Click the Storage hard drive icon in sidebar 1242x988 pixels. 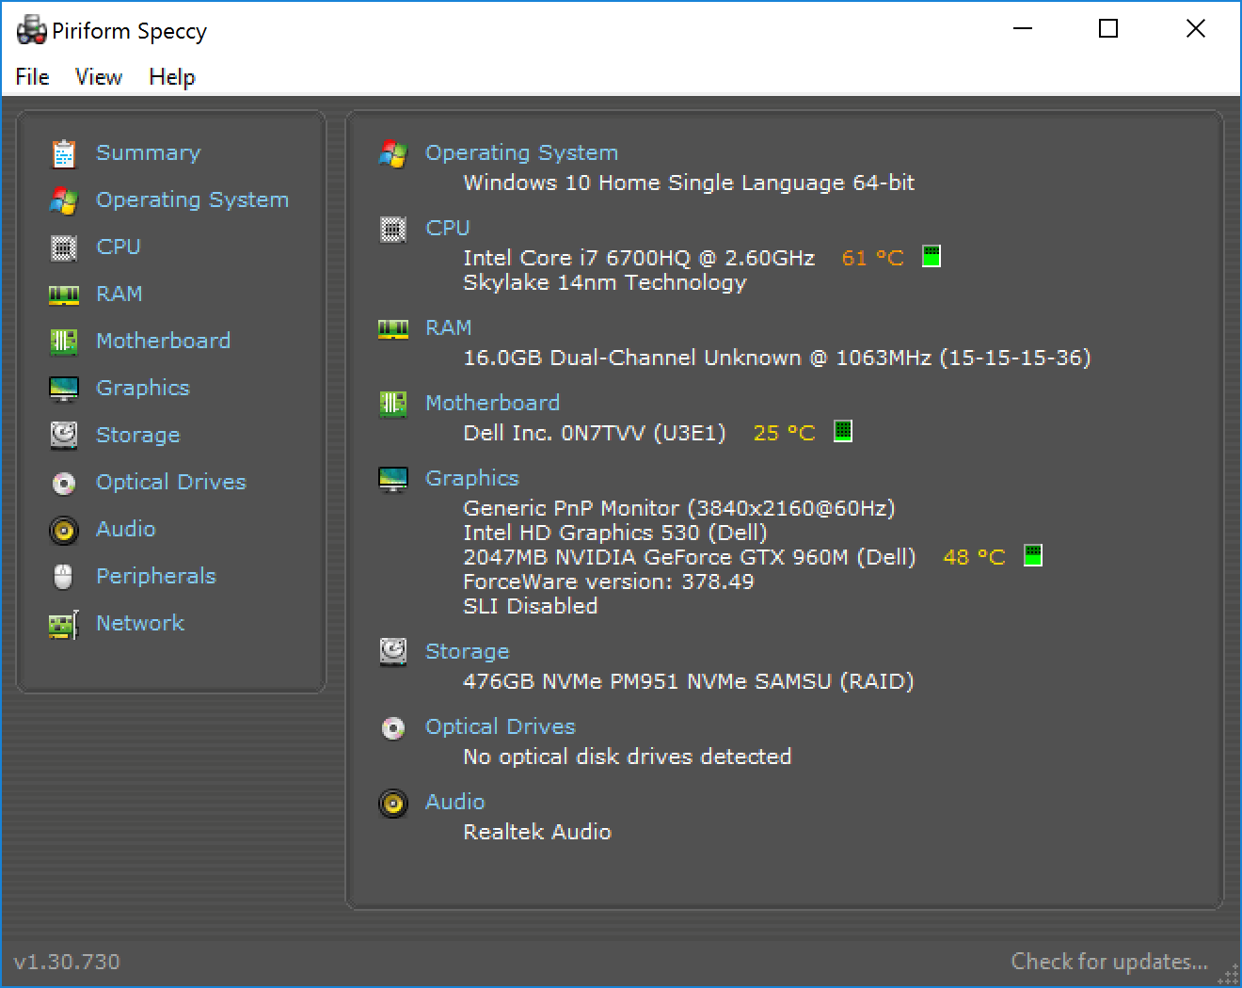pos(63,435)
